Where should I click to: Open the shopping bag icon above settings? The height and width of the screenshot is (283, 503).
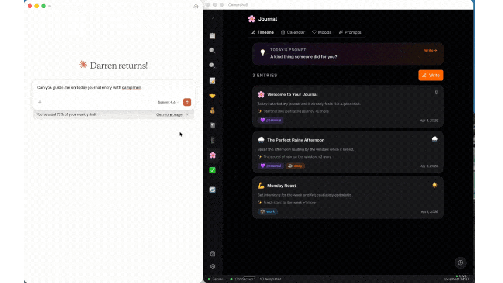[x=212, y=254]
